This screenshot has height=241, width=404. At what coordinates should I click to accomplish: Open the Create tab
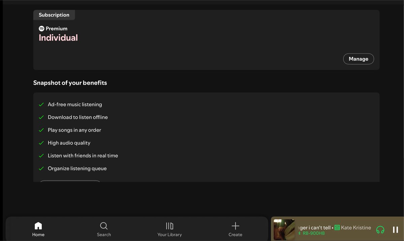click(235, 229)
